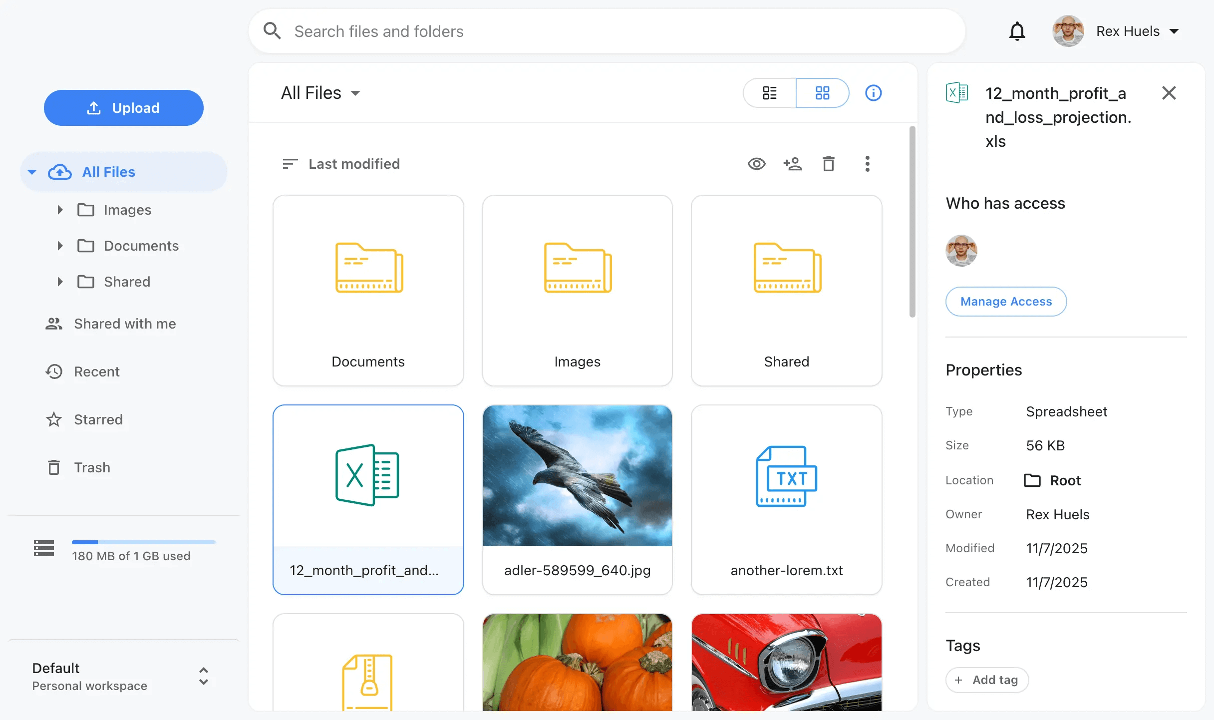Click the storage usage icon near 180 MB
The height and width of the screenshot is (720, 1214).
coord(43,548)
